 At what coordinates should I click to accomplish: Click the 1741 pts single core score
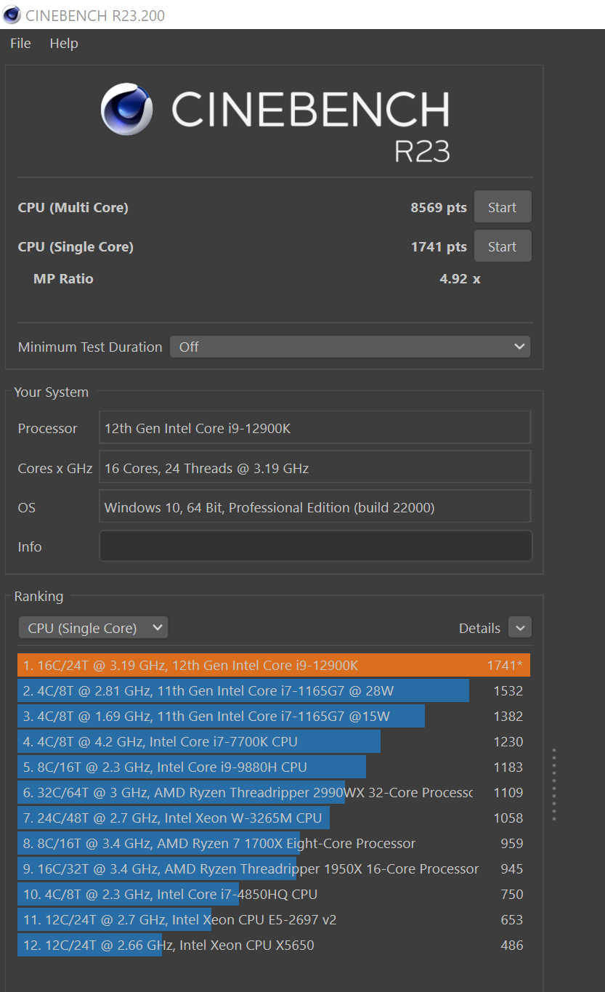coord(439,247)
